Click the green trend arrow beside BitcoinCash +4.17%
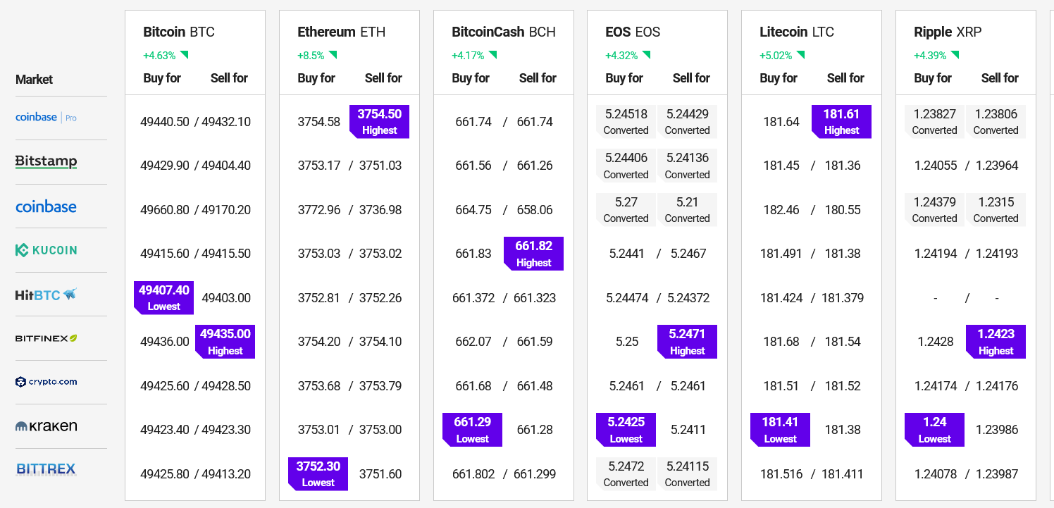Screen dimensions: 1054x508 click(x=492, y=55)
